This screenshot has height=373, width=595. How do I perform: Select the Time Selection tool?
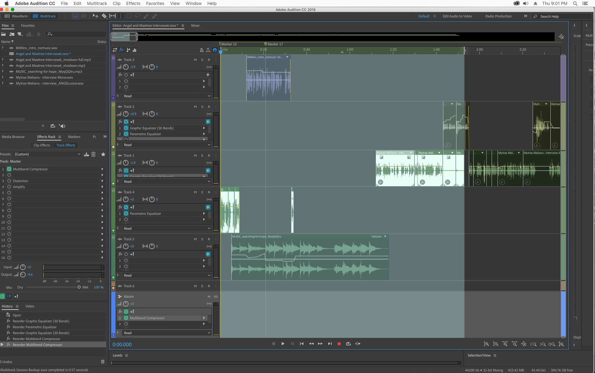click(121, 16)
